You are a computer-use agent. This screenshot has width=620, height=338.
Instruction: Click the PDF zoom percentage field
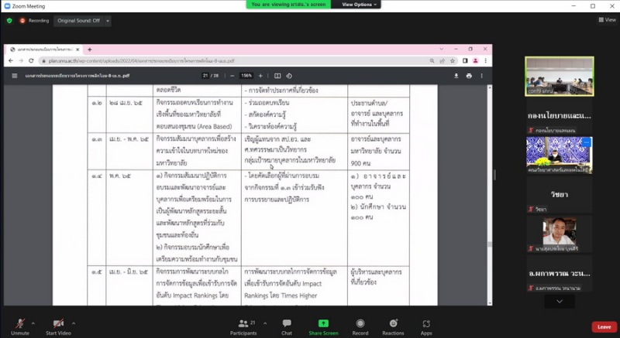(246, 76)
